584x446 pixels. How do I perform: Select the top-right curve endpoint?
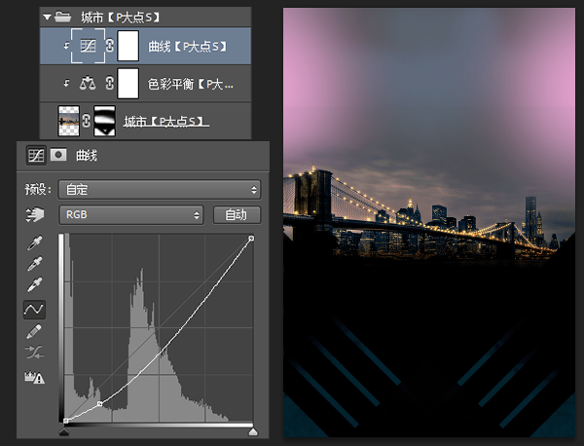252,238
